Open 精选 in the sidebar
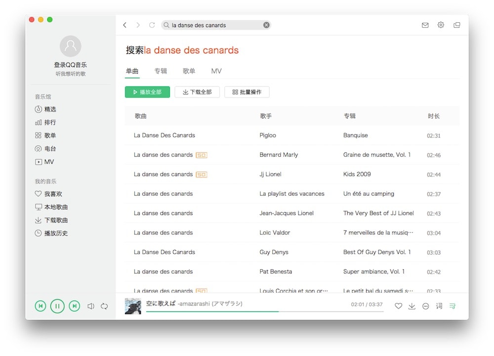 (45, 109)
